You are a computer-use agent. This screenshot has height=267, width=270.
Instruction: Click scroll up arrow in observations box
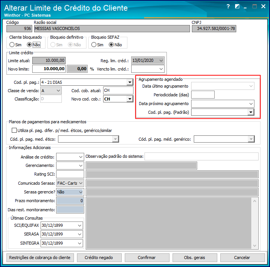[255, 201]
